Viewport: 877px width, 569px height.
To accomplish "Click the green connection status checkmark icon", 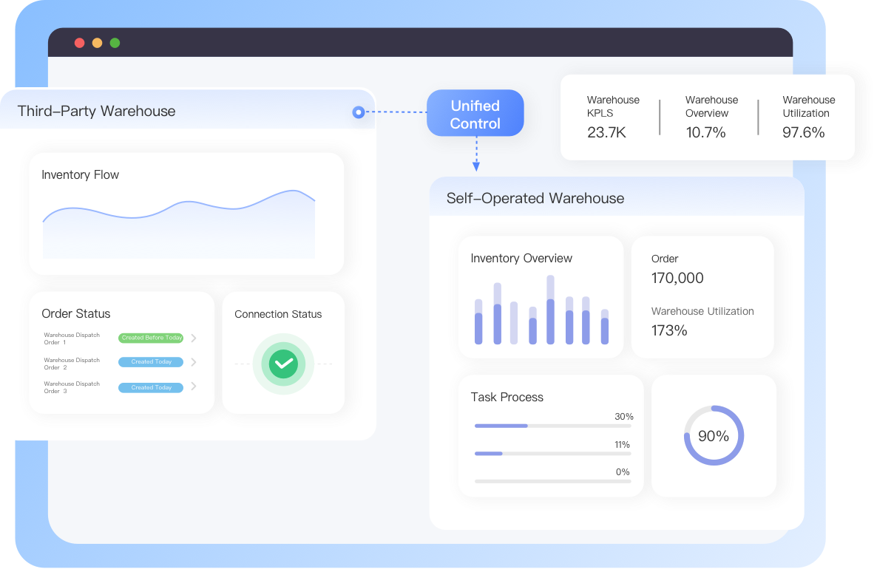I will point(283,364).
